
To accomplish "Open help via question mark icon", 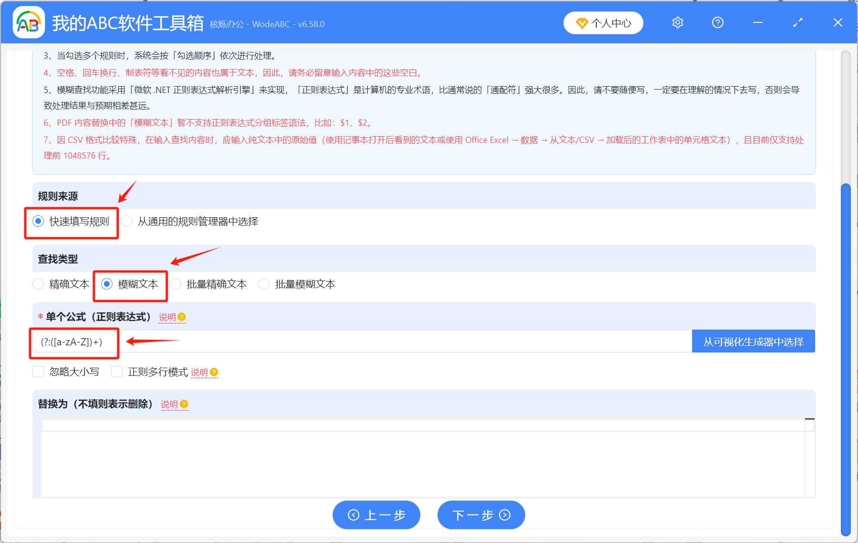I will coord(717,22).
